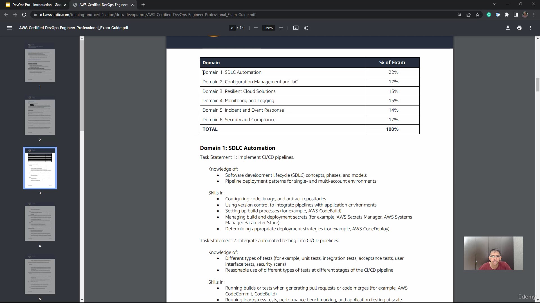Screen dimensions: 540x303
Task: Open page 1 thumbnail
Action: click(x=40, y=62)
